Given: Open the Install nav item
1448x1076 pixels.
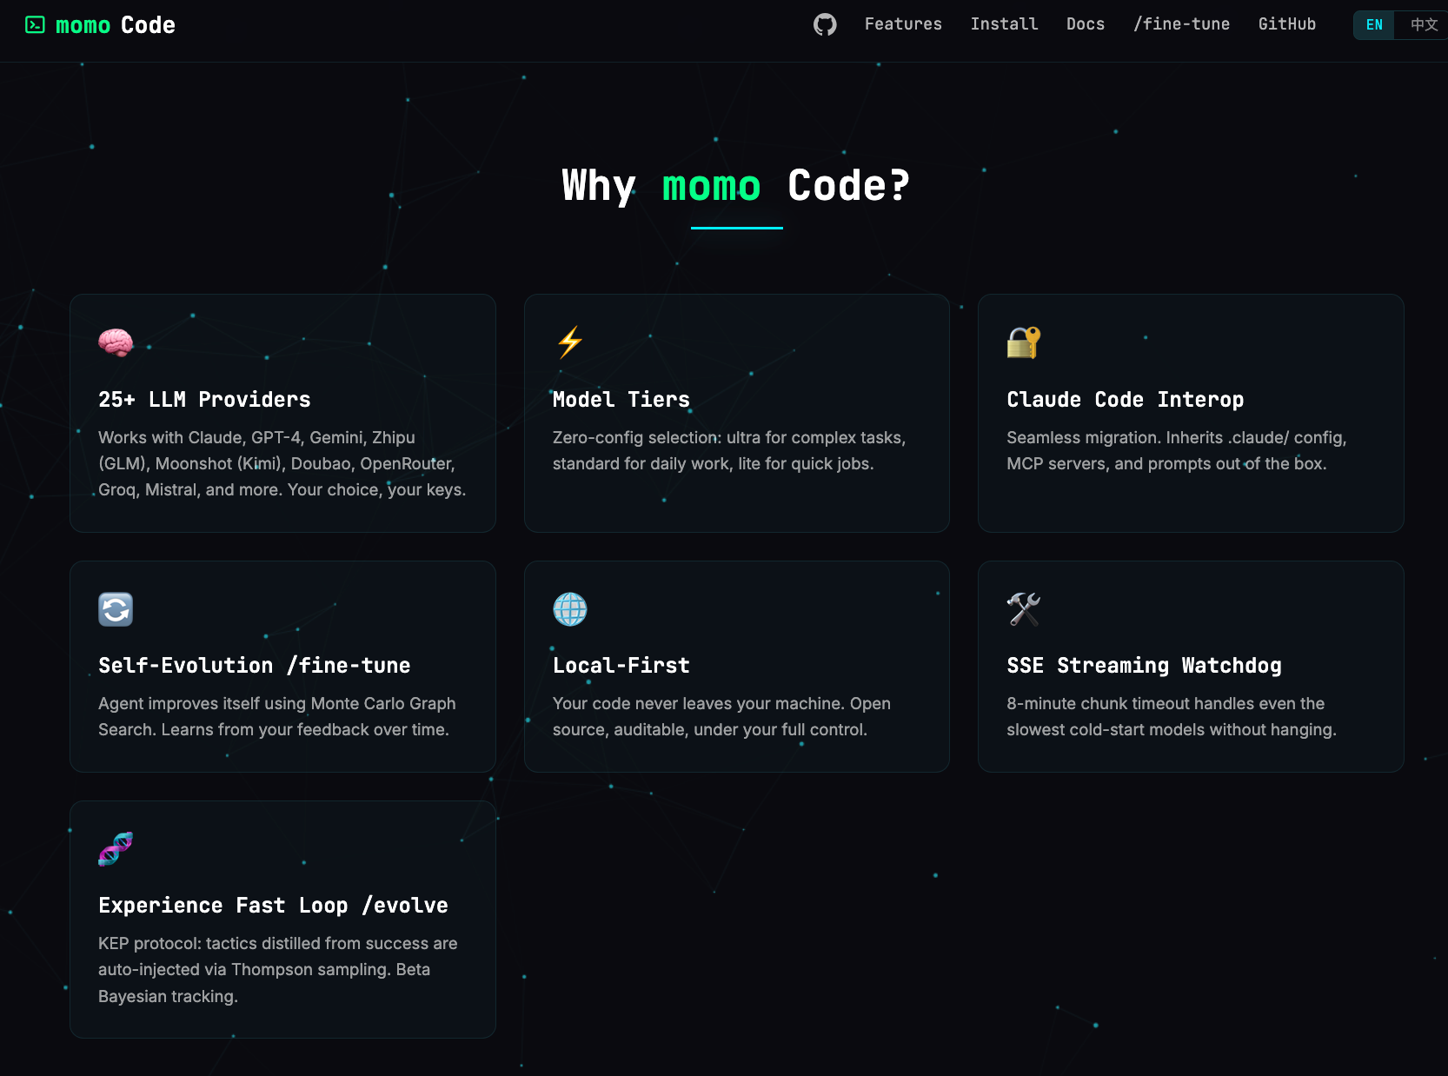Looking at the screenshot, I should [1004, 24].
